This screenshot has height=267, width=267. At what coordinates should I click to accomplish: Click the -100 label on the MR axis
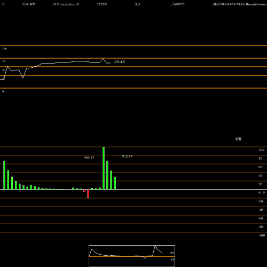[x=262, y=235]
